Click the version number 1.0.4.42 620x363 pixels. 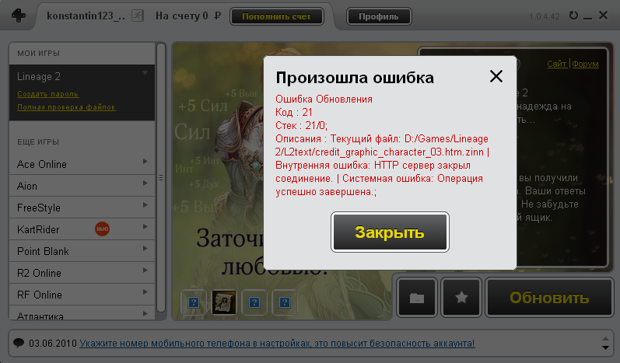click(x=545, y=16)
